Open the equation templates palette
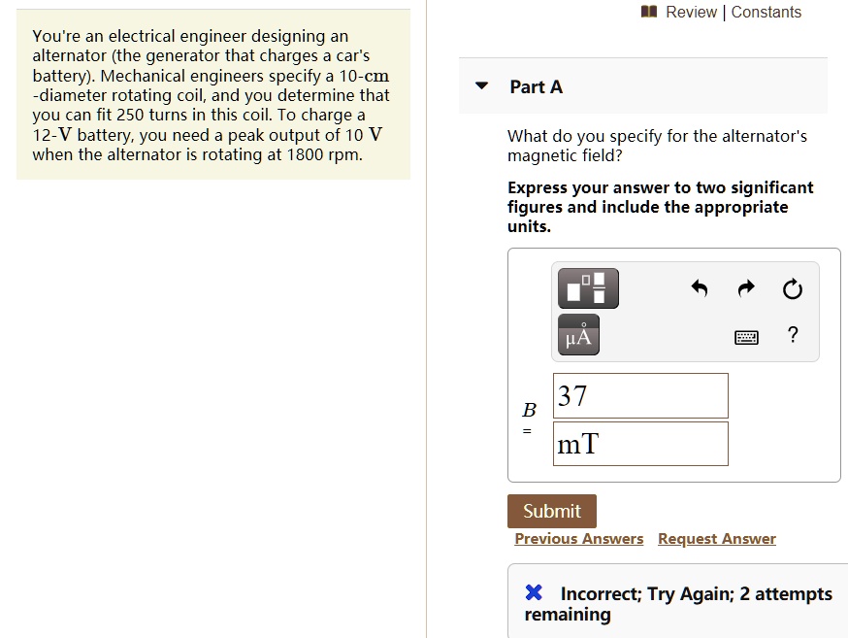 click(x=587, y=287)
